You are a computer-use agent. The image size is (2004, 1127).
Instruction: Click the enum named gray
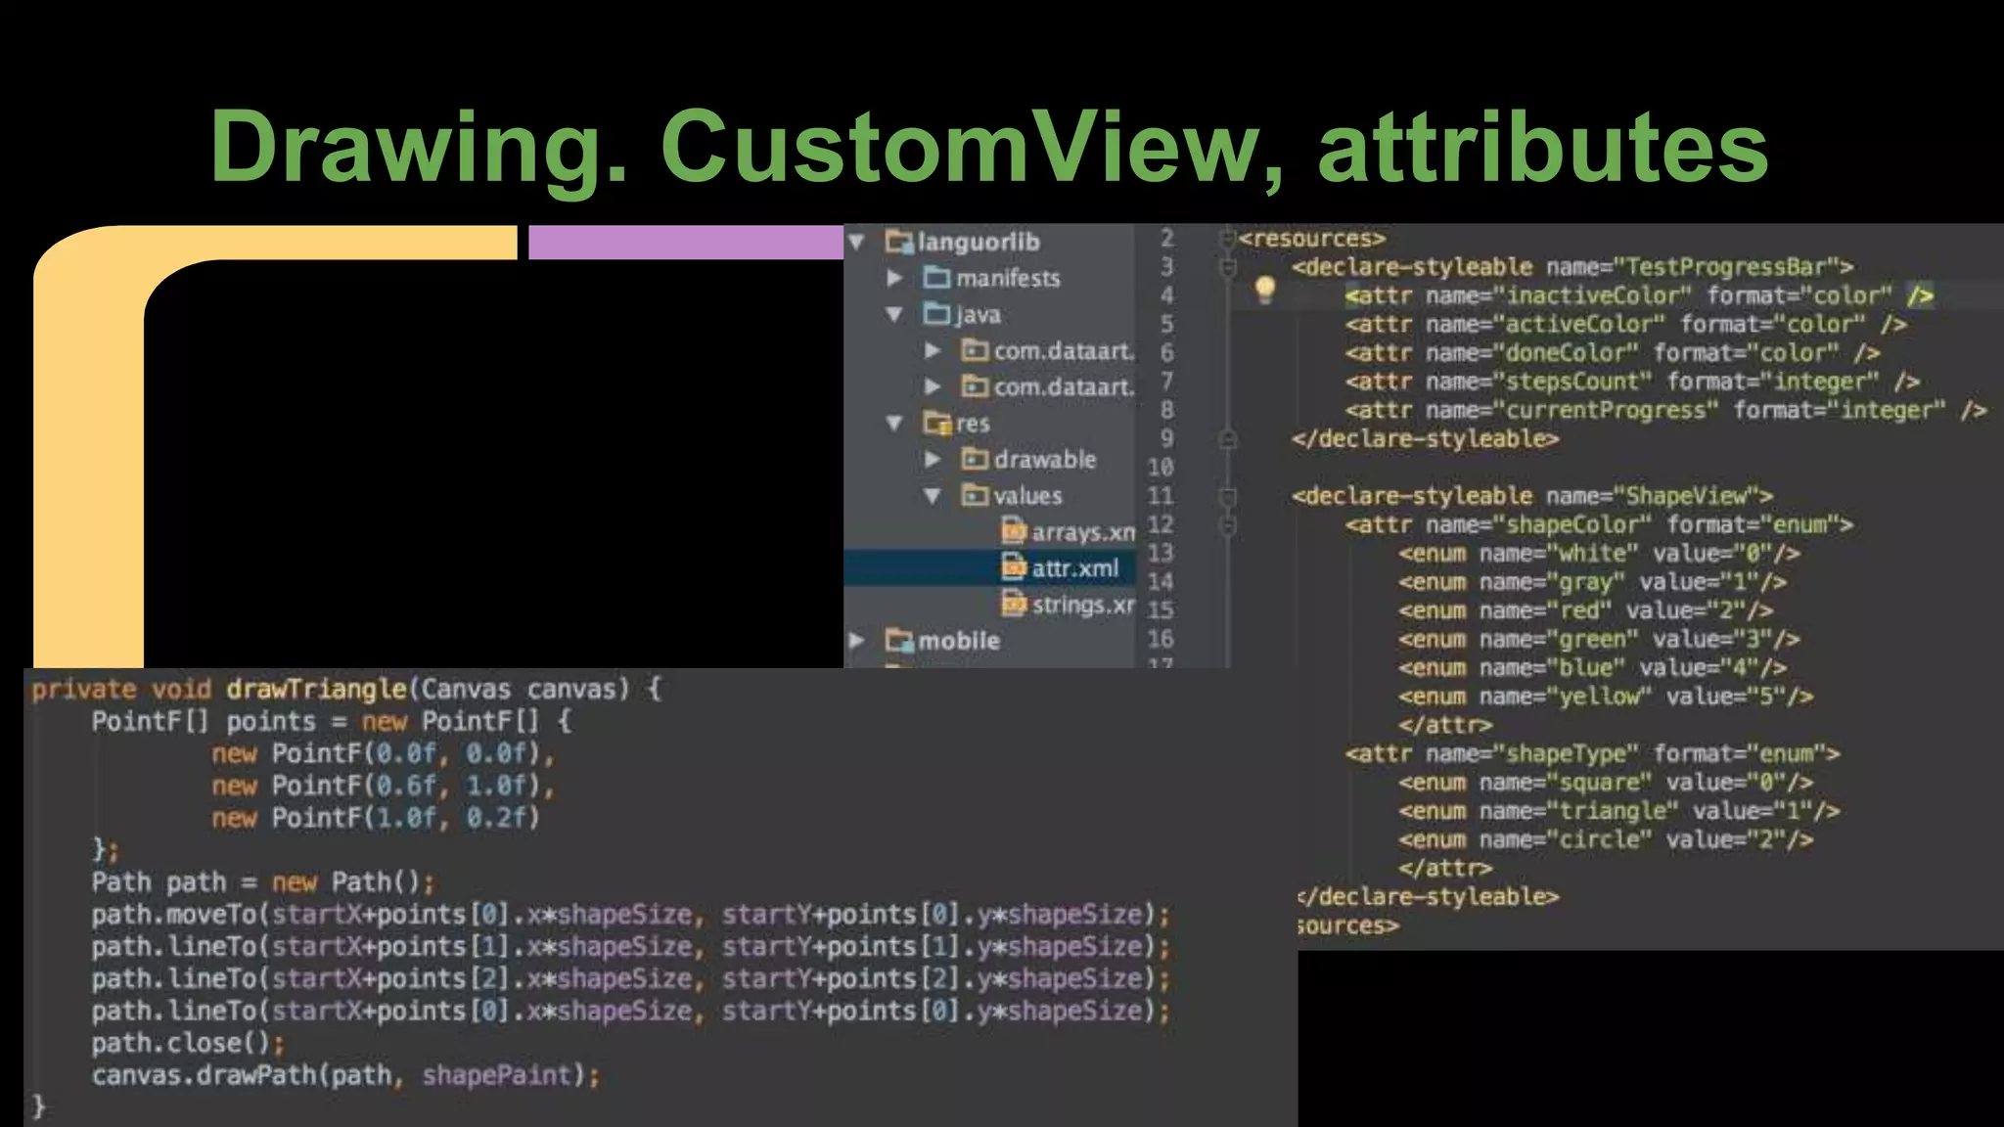tap(1592, 582)
